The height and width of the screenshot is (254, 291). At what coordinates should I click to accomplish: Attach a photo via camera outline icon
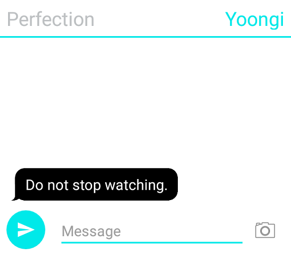point(265,230)
